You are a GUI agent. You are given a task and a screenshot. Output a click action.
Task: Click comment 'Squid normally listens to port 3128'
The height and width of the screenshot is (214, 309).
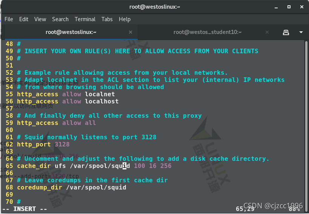87,137
